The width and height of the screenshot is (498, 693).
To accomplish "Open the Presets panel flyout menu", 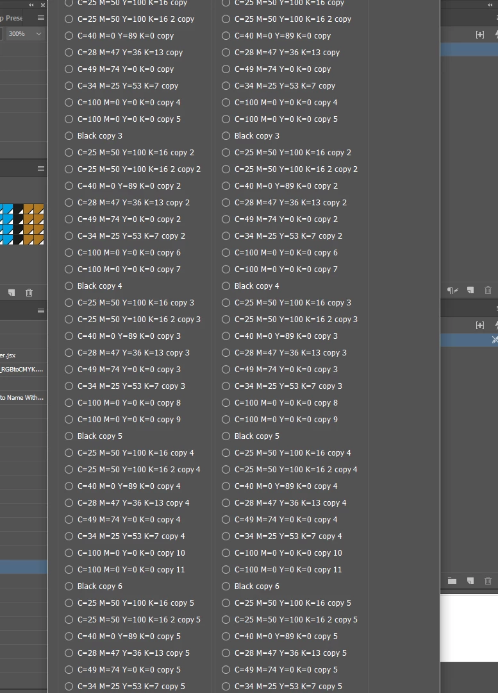I will pos(40,18).
